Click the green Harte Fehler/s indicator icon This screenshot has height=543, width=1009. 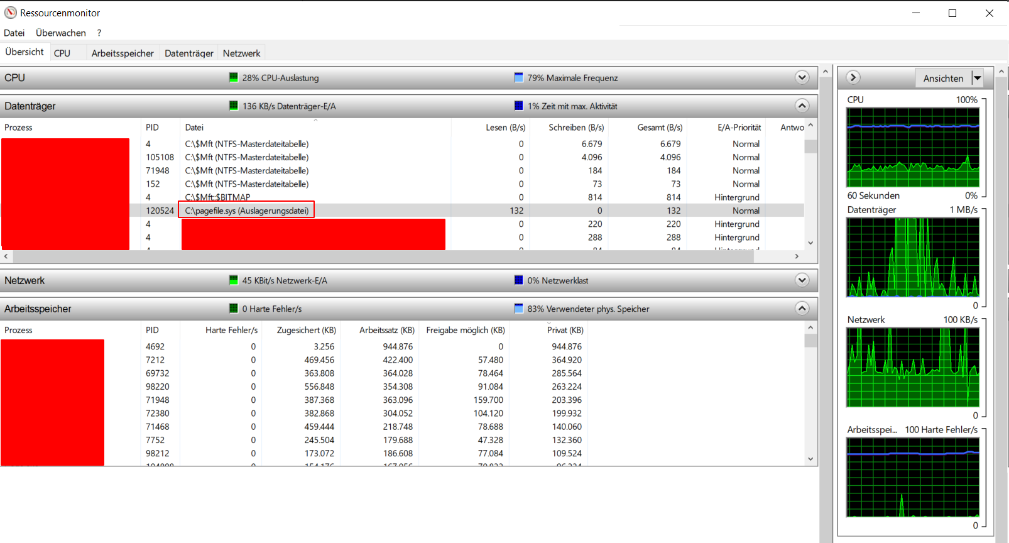[x=234, y=309]
